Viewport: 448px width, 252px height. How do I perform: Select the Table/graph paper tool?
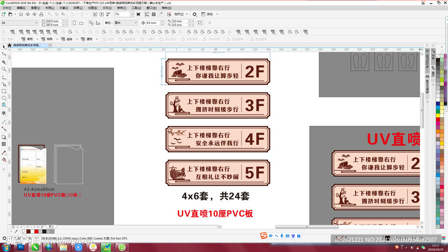tap(3, 105)
